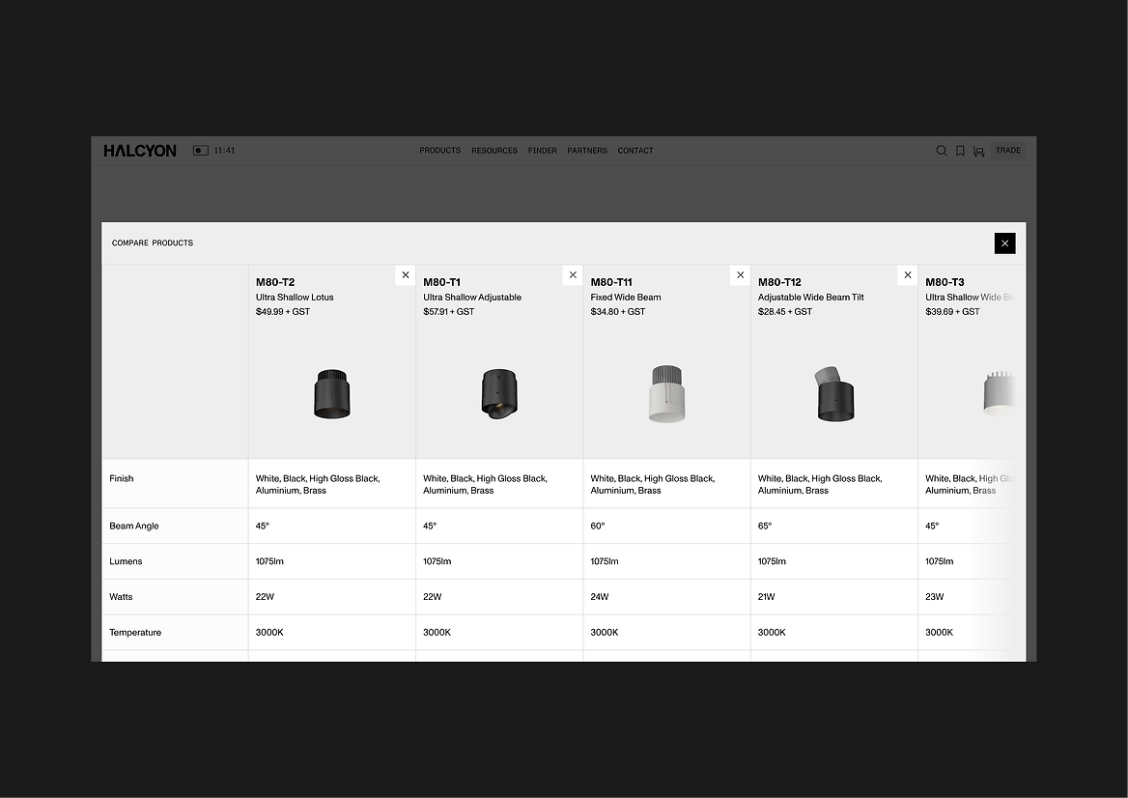Open the Products menu
The height and width of the screenshot is (798, 1128).
440,151
